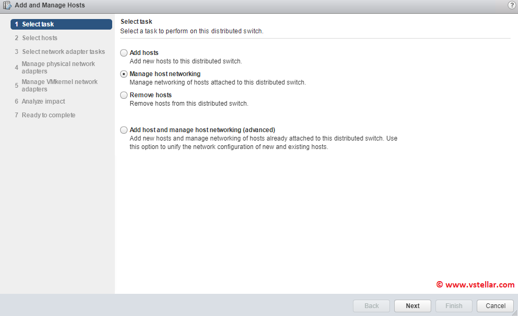Viewport: 518px width, 316px height.
Task: Click the help question mark icon
Action: 511,5
